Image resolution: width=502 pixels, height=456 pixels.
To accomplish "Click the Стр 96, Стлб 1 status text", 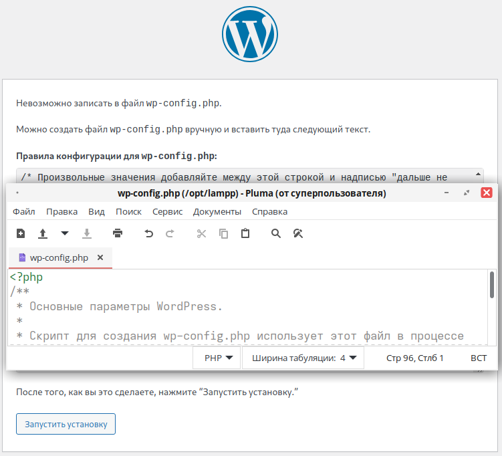I will (414, 358).
